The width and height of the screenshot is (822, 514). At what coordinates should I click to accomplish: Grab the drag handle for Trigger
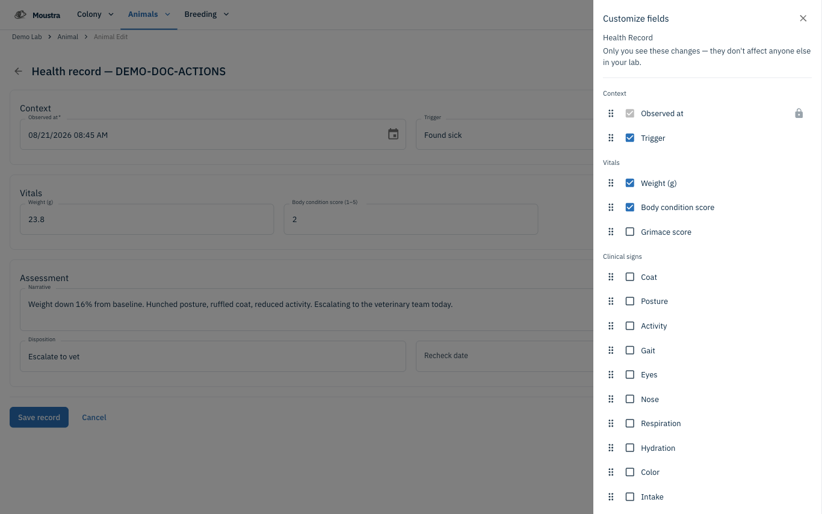click(x=611, y=138)
